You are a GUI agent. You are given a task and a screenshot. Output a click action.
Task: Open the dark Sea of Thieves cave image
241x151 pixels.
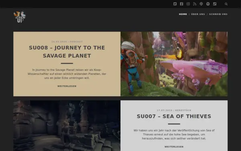(x=67, y=126)
